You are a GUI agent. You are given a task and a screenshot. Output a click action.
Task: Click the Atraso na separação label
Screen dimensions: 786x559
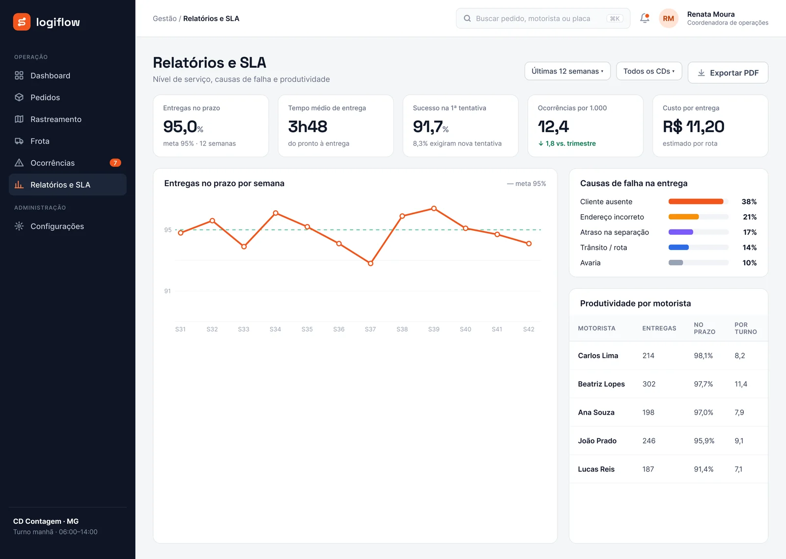(615, 232)
